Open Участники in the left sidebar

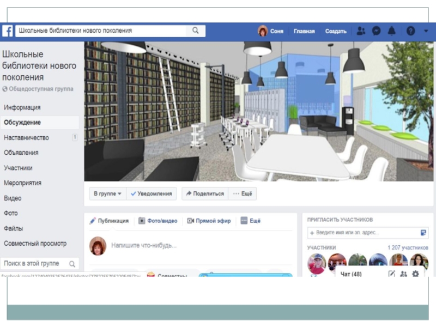coord(19,168)
